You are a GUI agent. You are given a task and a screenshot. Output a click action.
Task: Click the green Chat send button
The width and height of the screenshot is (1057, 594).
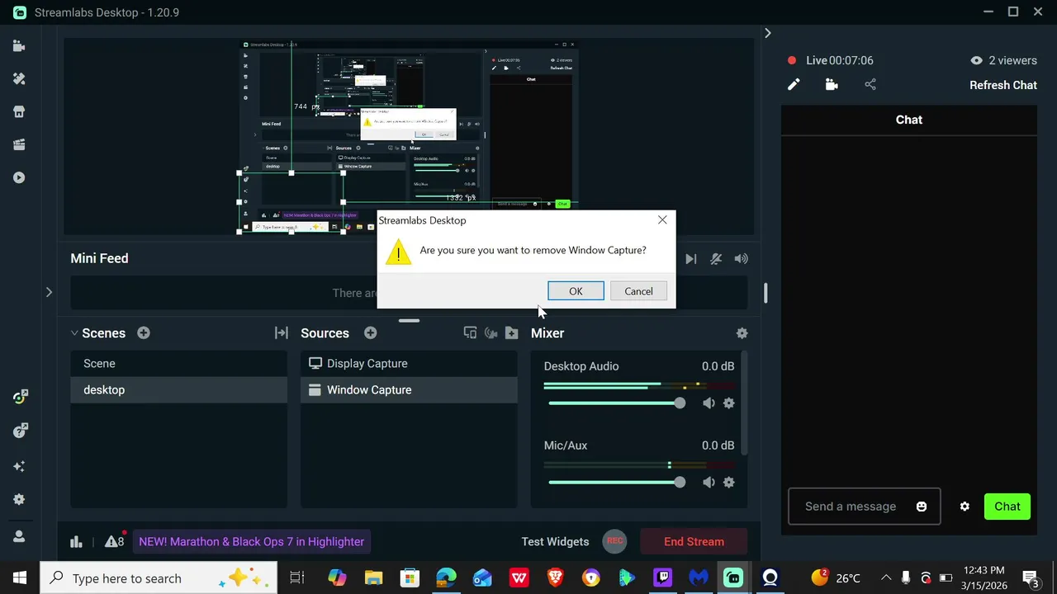tap(1007, 507)
